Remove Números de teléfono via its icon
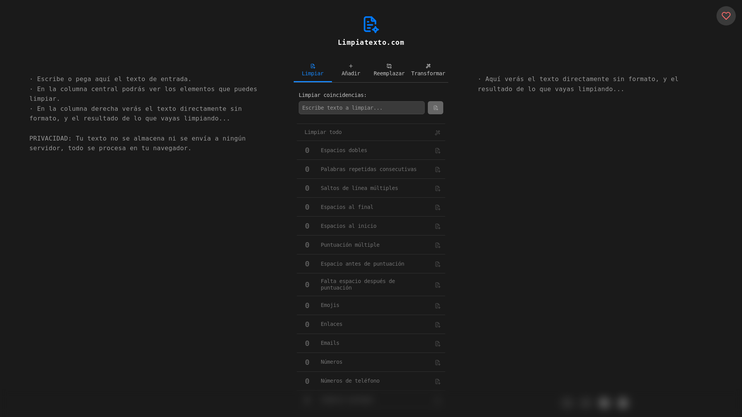742x417 pixels. [437, 381]
